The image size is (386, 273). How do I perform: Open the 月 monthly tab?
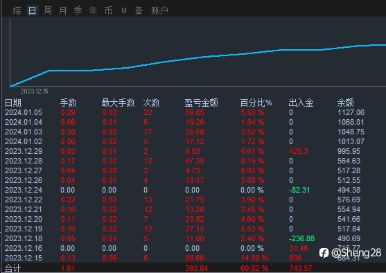point(63,10)
